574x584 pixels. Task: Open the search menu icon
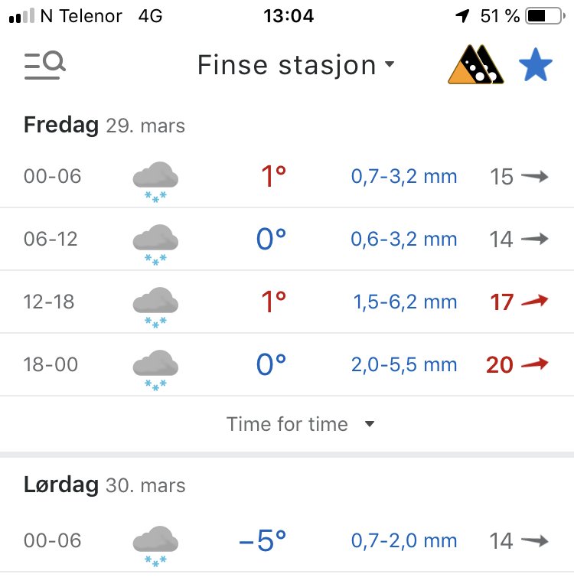click(44, 66)
